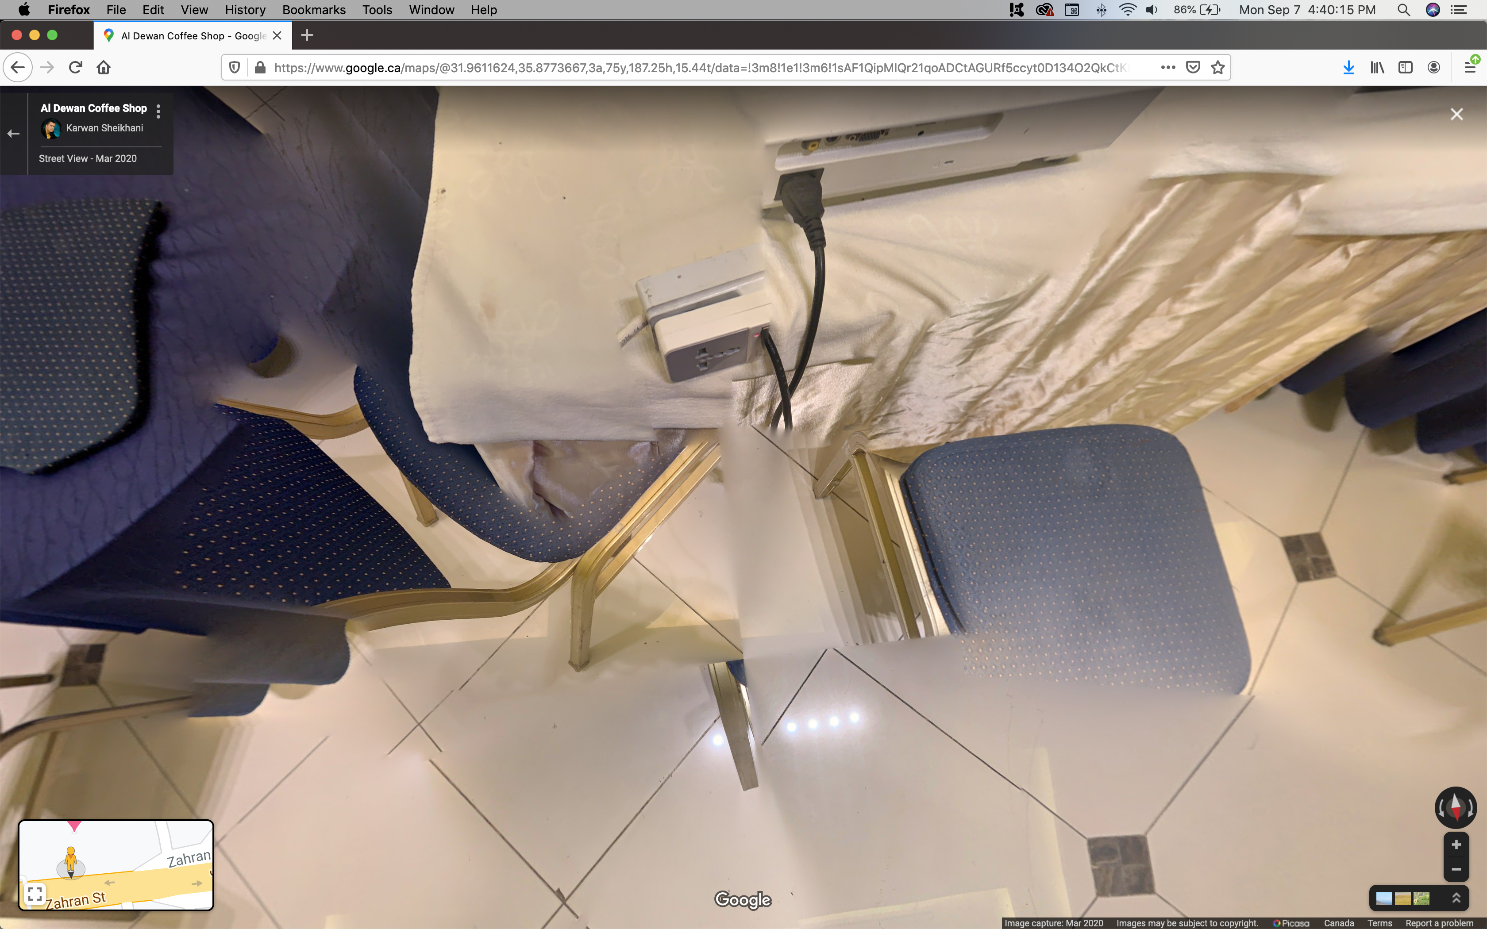Open the Bookmarks menu
This screenshot has width=1487, height=929.
313,10
